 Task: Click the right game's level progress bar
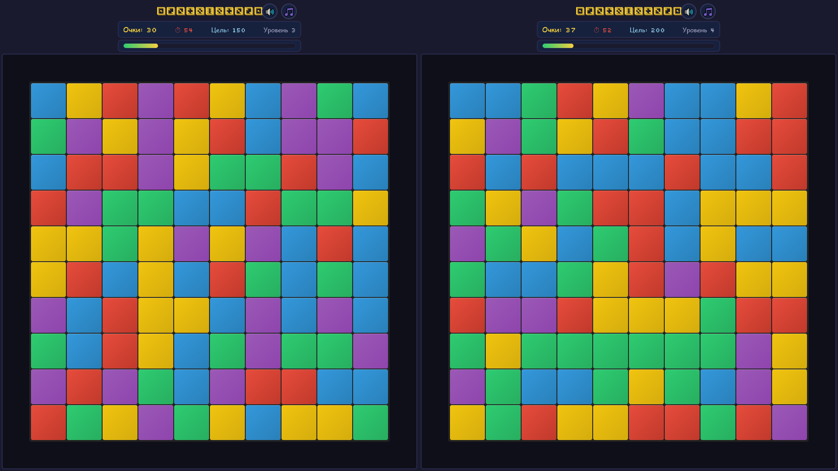coord(628,46)
